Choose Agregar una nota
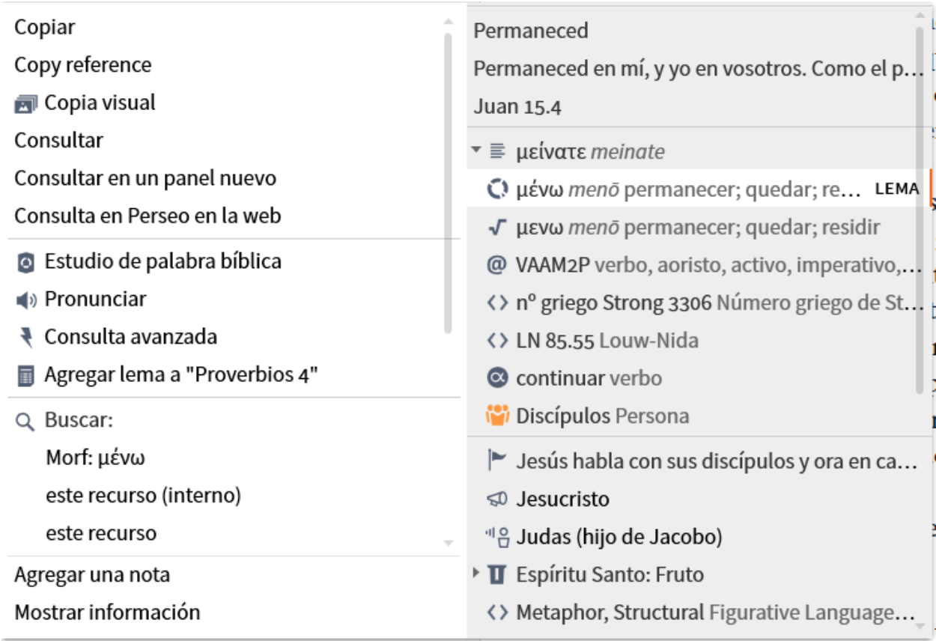Viewport: 936px width, 641px height. 92,575
